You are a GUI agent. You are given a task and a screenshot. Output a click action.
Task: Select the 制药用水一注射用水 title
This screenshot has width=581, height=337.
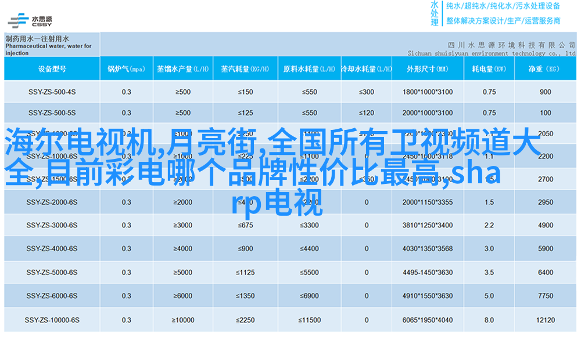(x=37, y=38)
